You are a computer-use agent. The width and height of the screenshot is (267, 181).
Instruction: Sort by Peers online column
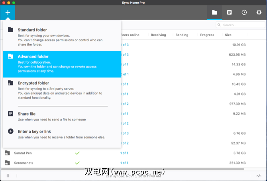point(130,35)
